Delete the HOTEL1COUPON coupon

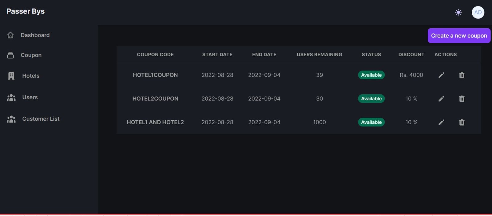(462, 75)
